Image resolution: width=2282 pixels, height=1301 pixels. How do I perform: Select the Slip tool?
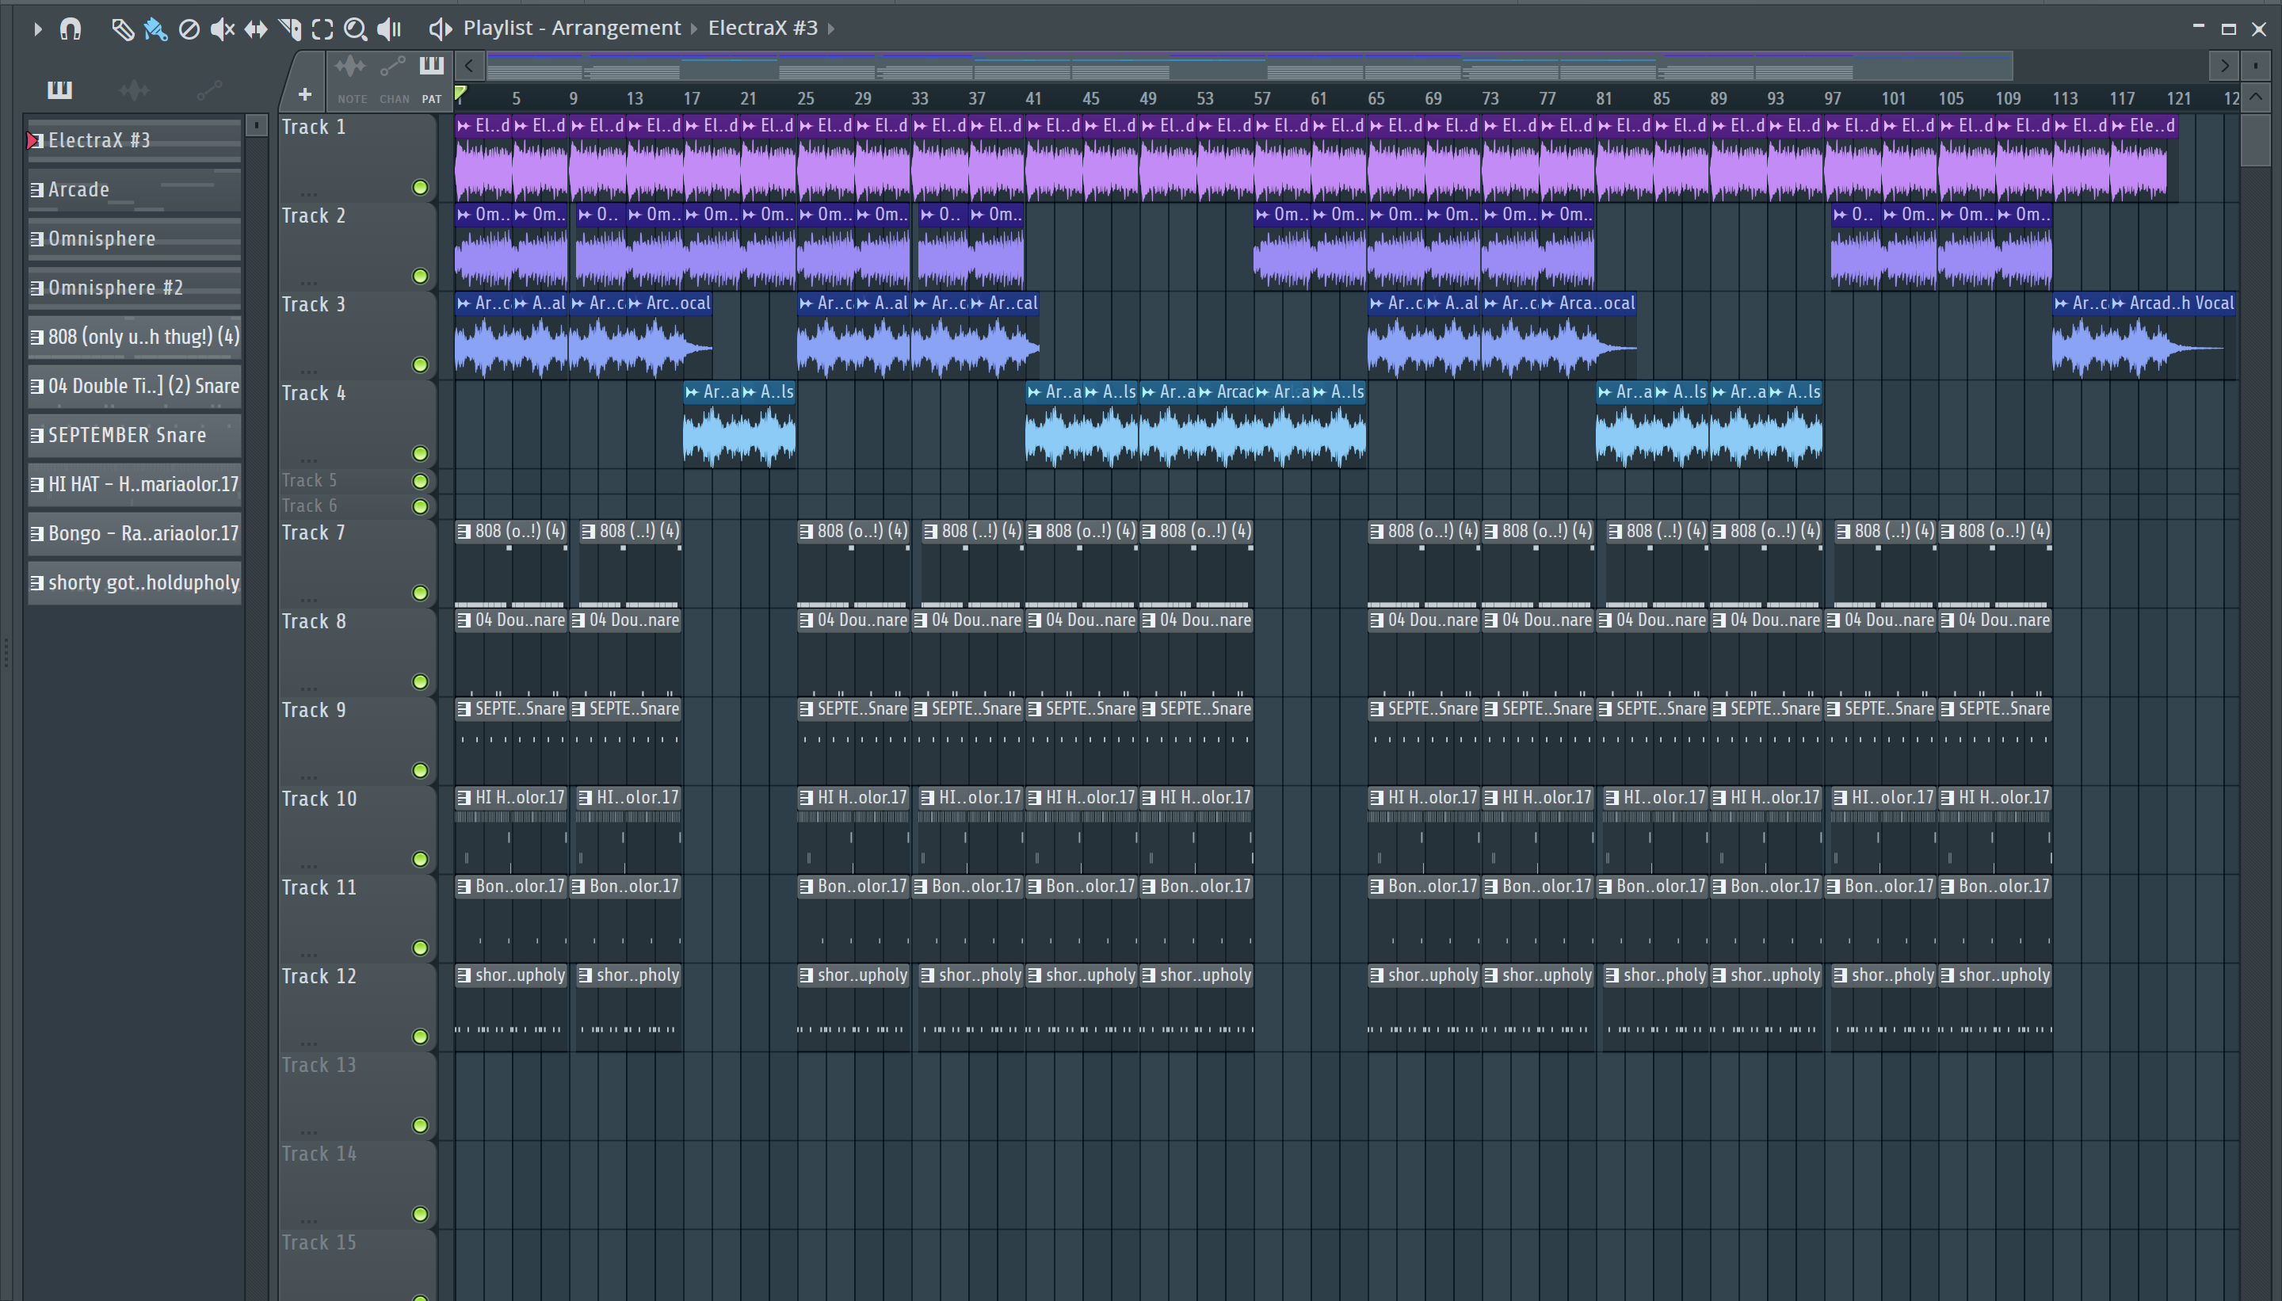click(256, 29)
